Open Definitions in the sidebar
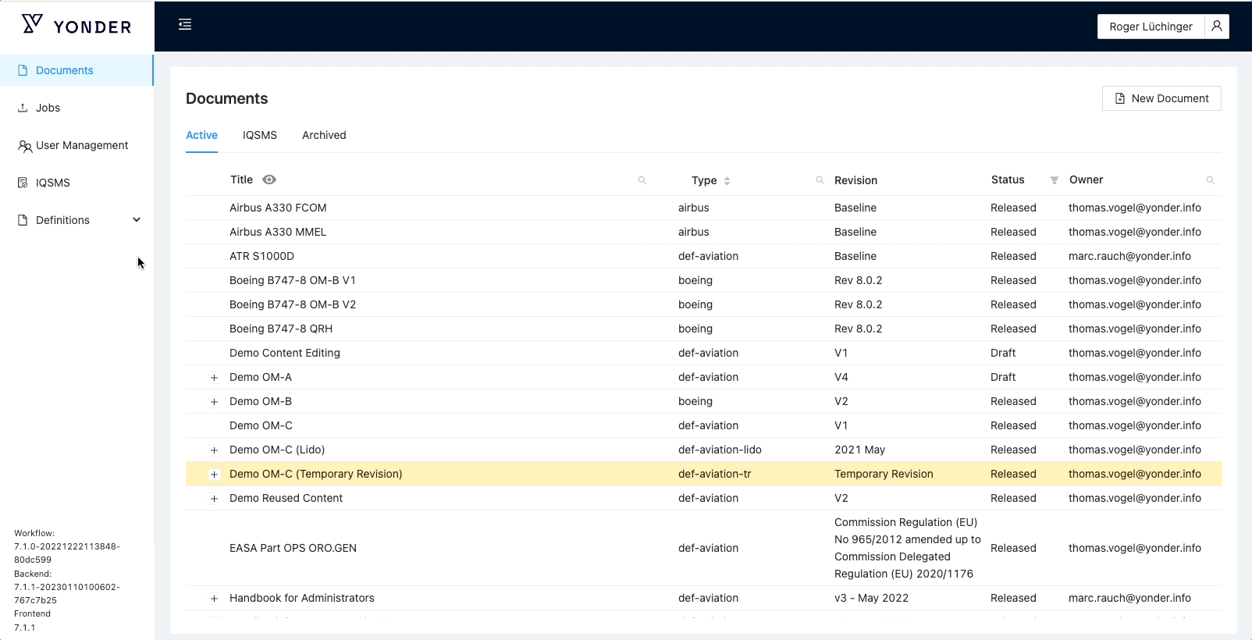 click(76, 220)
